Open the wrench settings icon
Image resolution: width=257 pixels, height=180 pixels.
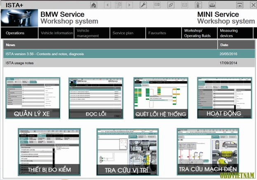pyautogui.click(x=143, y=5)
